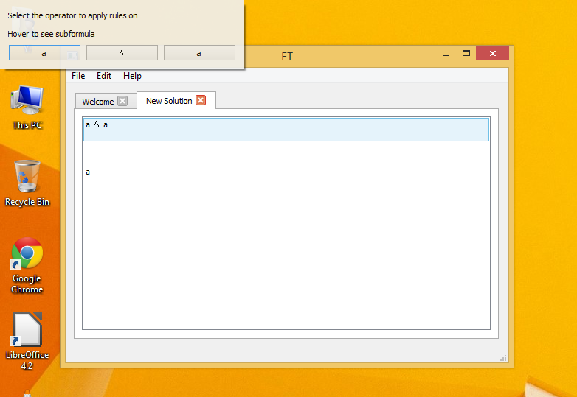Open the This PC desktop icon
Image resolution: width=577 pixels, height=397 pixels.
(27, 108)
